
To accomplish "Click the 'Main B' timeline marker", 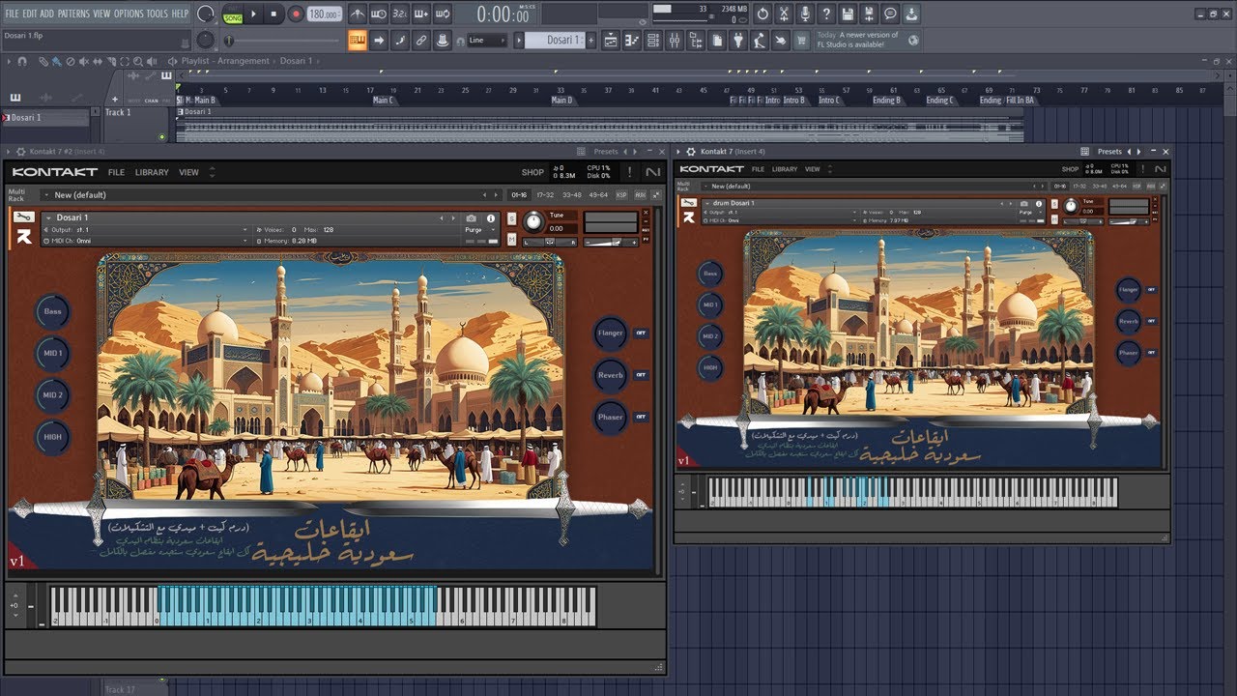I will [x=205, y=101].
